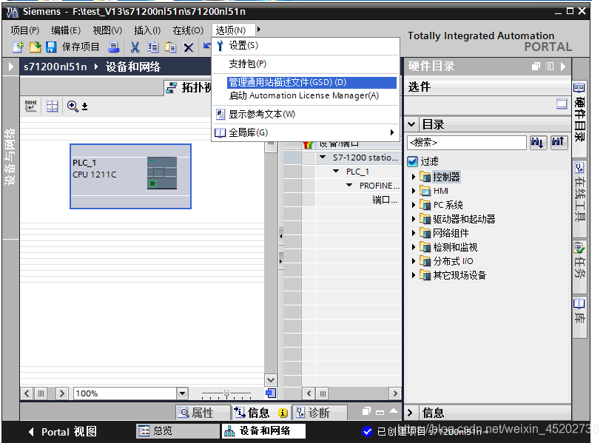Open the 项目(P) menu
Screen dimensions: 606x443
coord(25,30)
